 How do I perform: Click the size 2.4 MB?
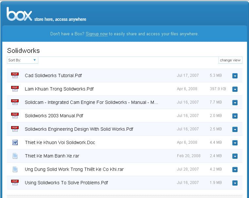coord(216,156)
